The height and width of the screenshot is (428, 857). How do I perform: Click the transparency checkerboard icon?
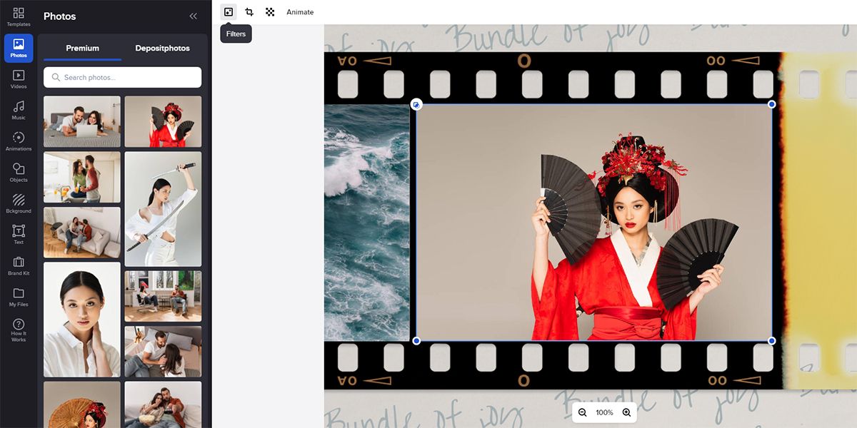click(270, 12)
